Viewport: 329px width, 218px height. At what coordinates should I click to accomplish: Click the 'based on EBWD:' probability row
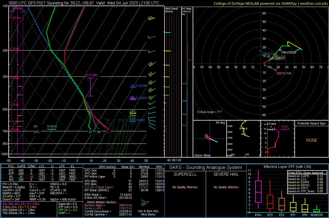(x=306, y=185)
